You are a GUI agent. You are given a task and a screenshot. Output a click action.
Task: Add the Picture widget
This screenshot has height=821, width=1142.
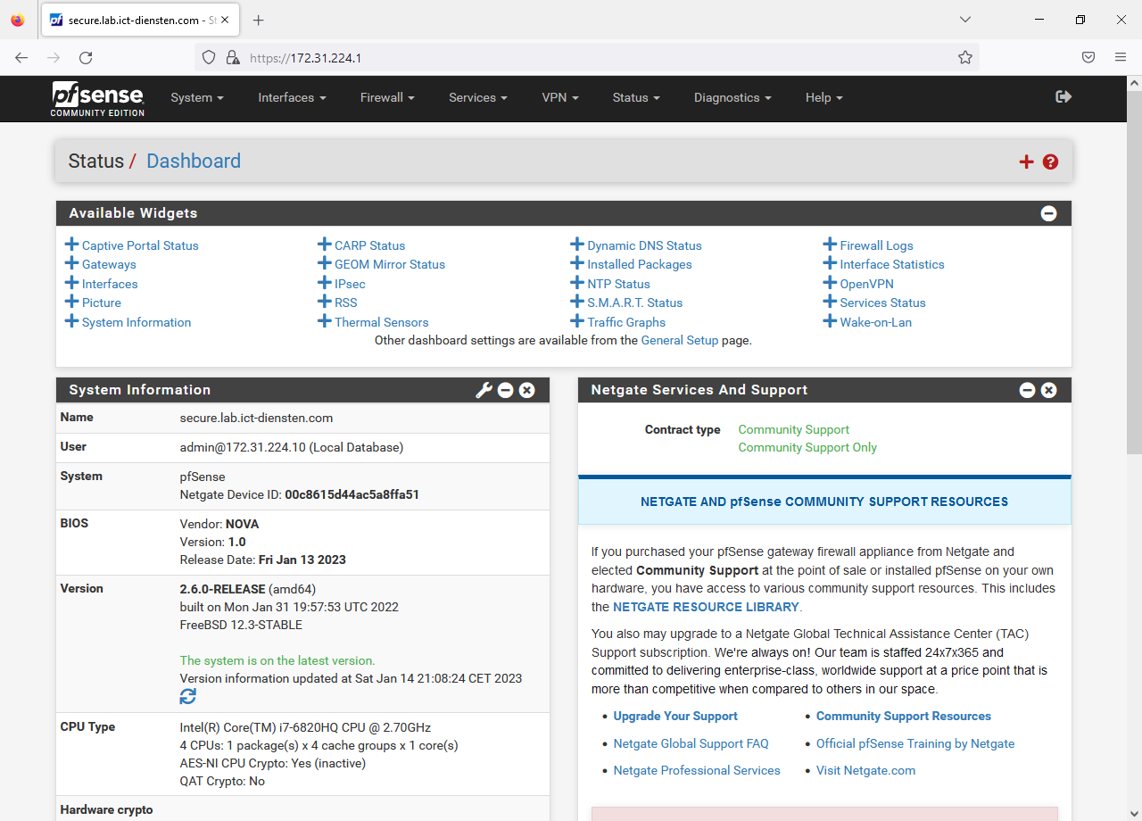pos(93,303)
